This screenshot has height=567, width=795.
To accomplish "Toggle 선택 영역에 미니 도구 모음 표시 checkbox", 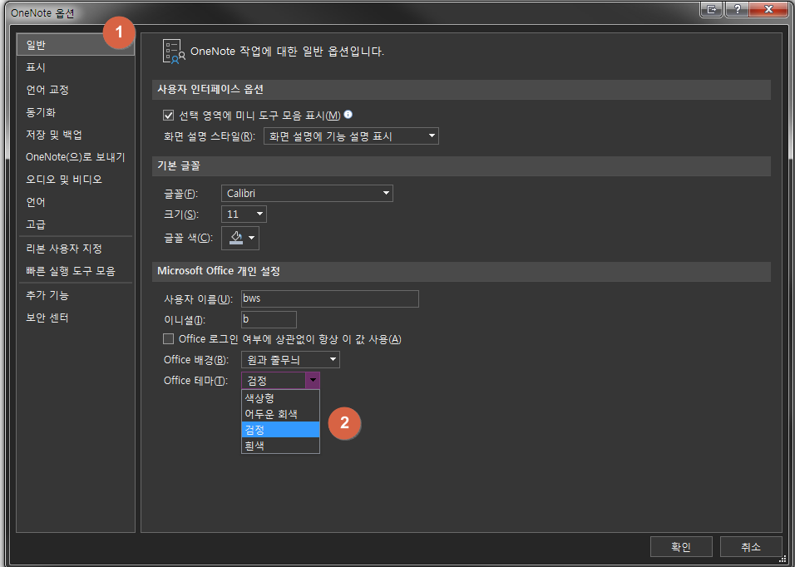I will 168,116.
